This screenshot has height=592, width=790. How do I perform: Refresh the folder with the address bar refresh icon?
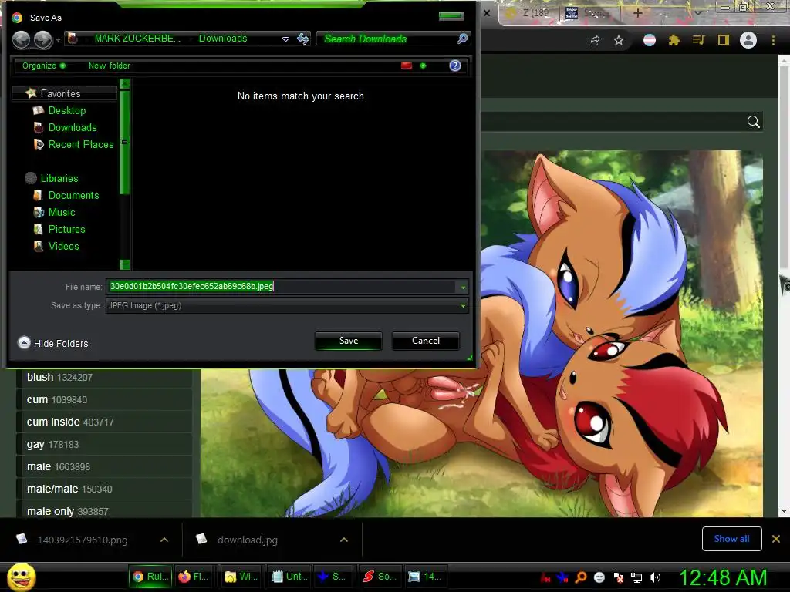tap(302, 39)
